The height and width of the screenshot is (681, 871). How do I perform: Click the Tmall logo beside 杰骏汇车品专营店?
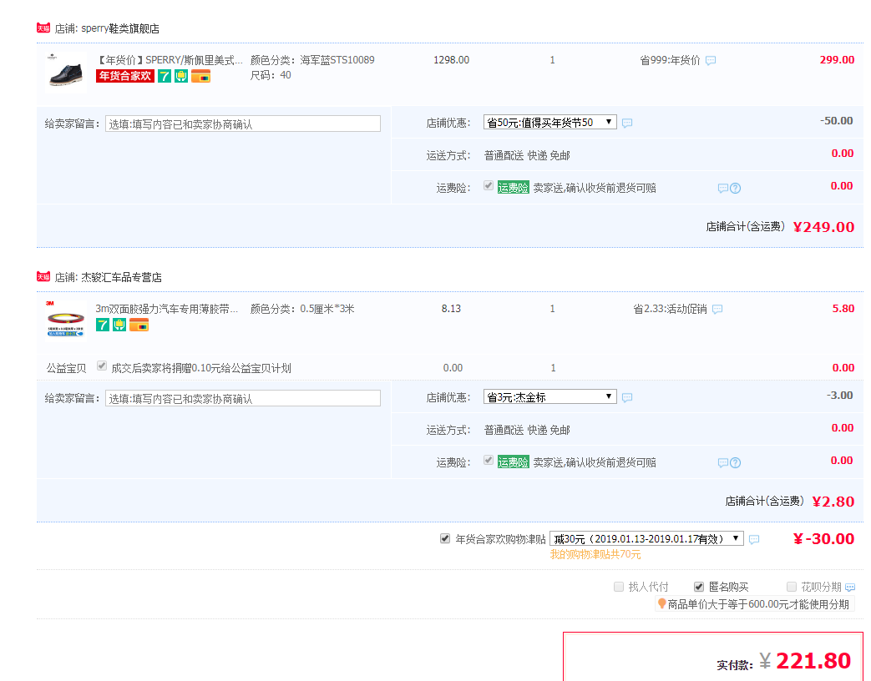(43, 276)
